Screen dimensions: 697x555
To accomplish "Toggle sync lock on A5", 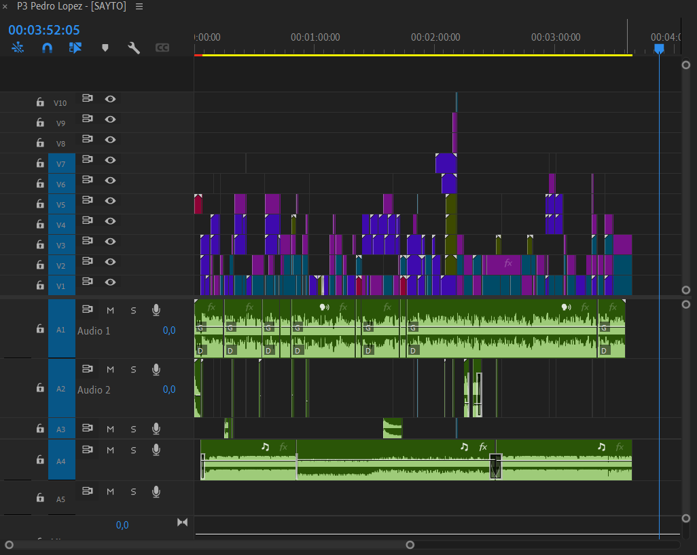I will click(88, 491).
